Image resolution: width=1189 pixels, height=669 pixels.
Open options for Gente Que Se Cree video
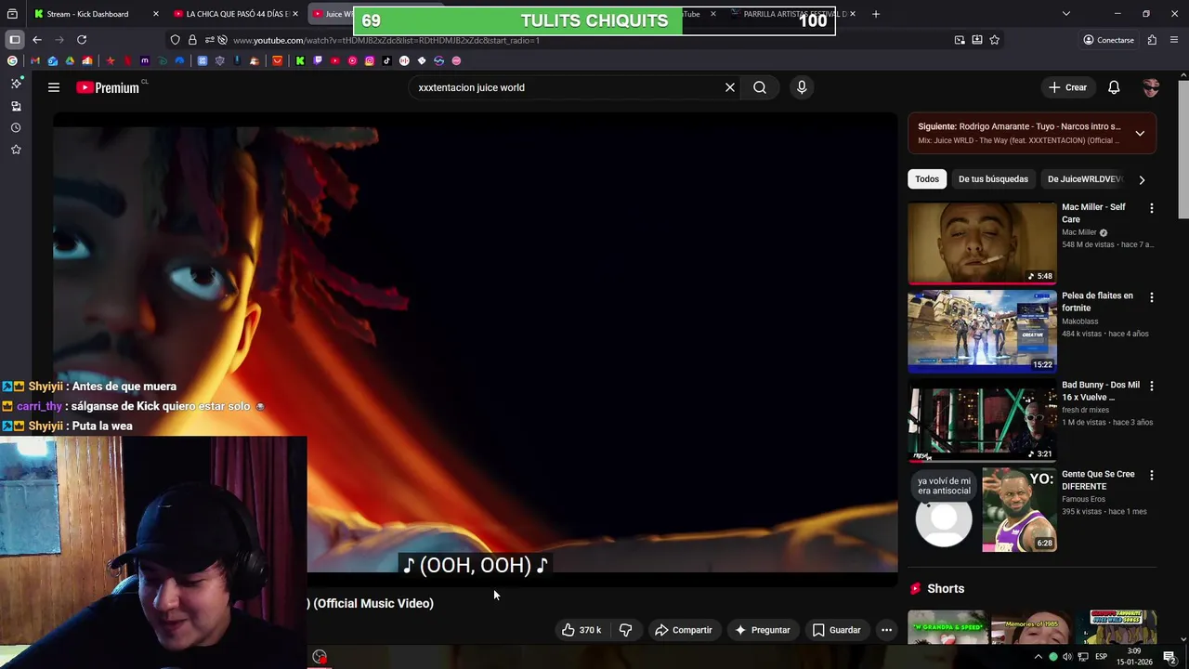(1152, 476)
